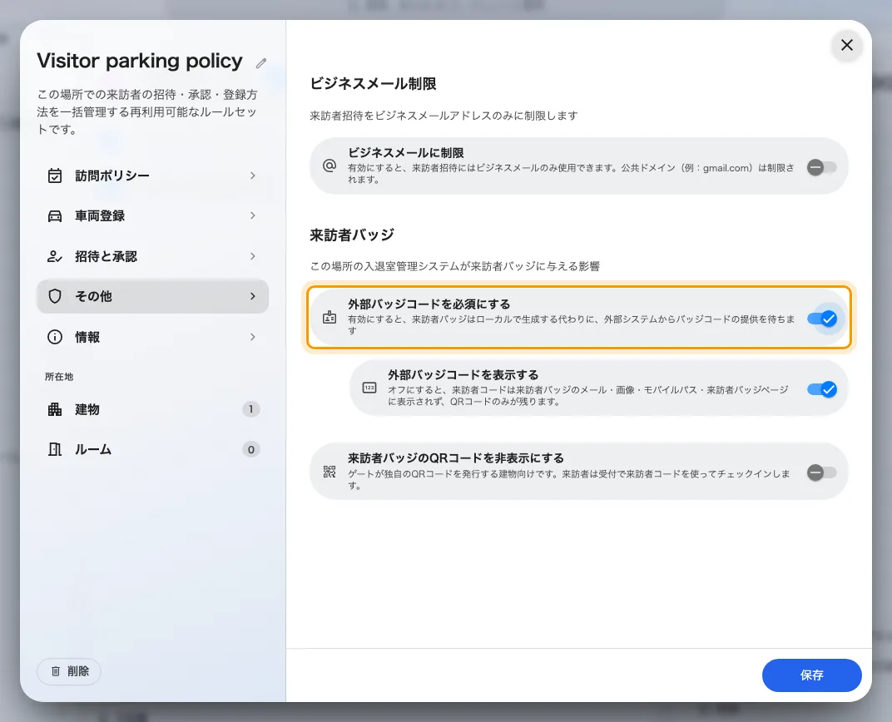Click the shield icon next to その他
Viewport: 892px width, 722px height.
(x=55, y=296)
